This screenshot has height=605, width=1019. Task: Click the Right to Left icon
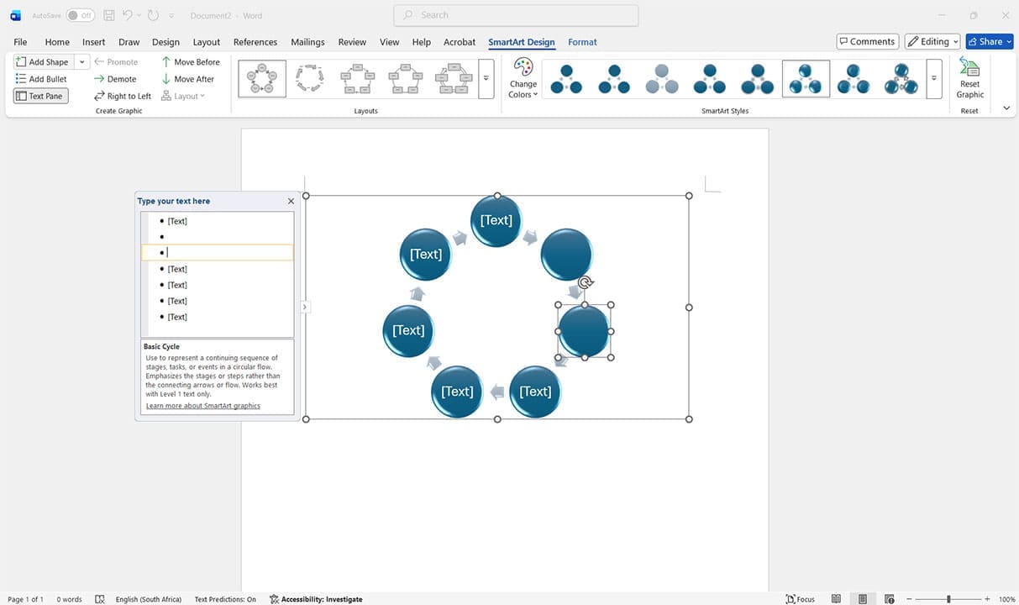tap(122, 95)
